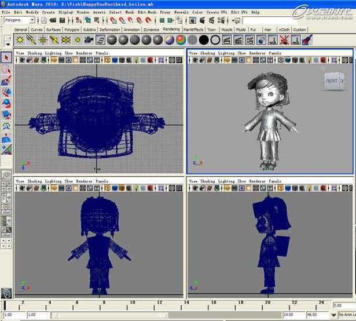Create an ambient light from the Rendering shelf

(x=20, y=40)
